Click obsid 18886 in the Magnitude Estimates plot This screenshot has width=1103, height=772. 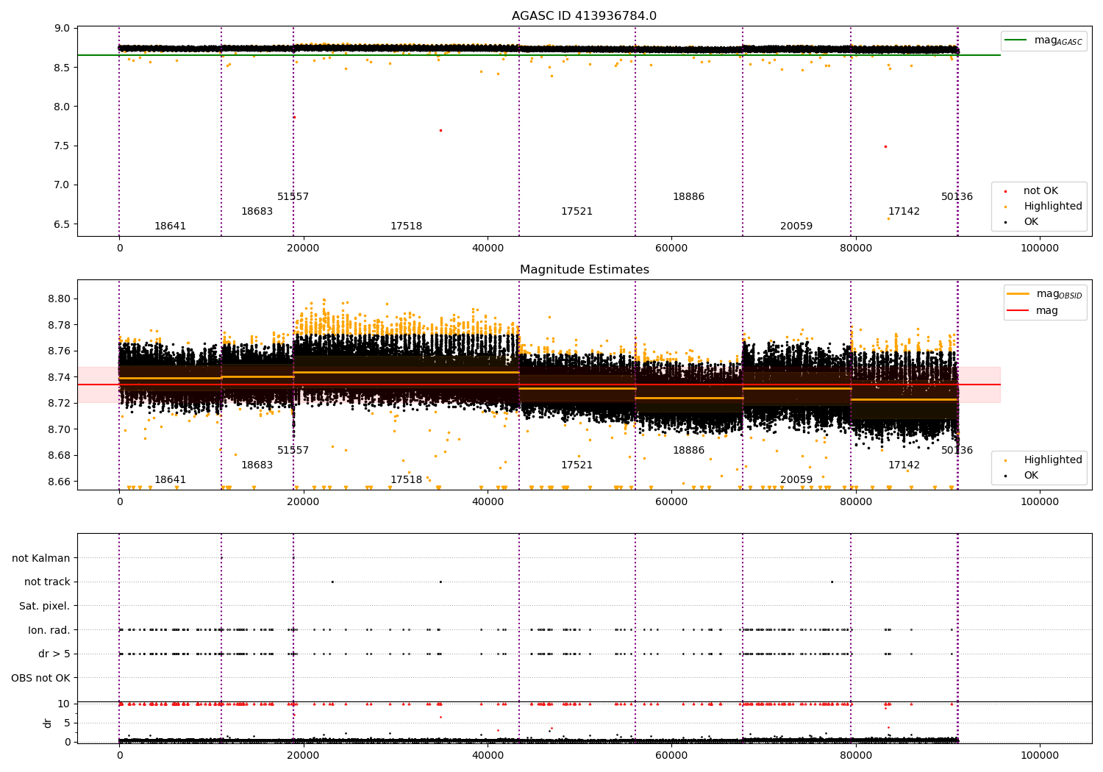(x=688, y=451)
